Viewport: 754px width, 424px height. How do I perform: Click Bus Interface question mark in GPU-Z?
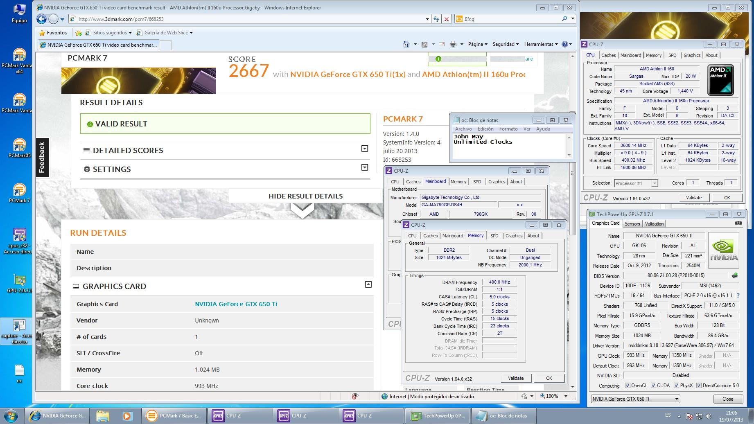[738, 295]
